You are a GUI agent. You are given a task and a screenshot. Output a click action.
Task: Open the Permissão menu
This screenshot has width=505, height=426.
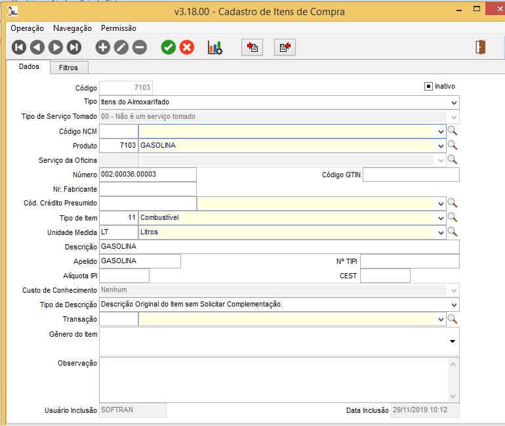(x=119, y=28)
